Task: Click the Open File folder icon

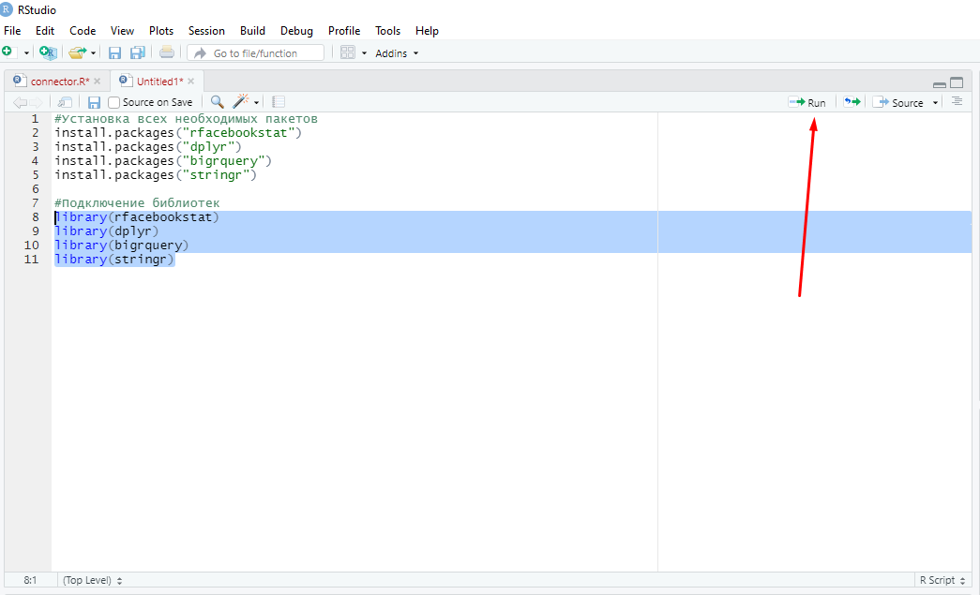Action: [x=77, y=52]
